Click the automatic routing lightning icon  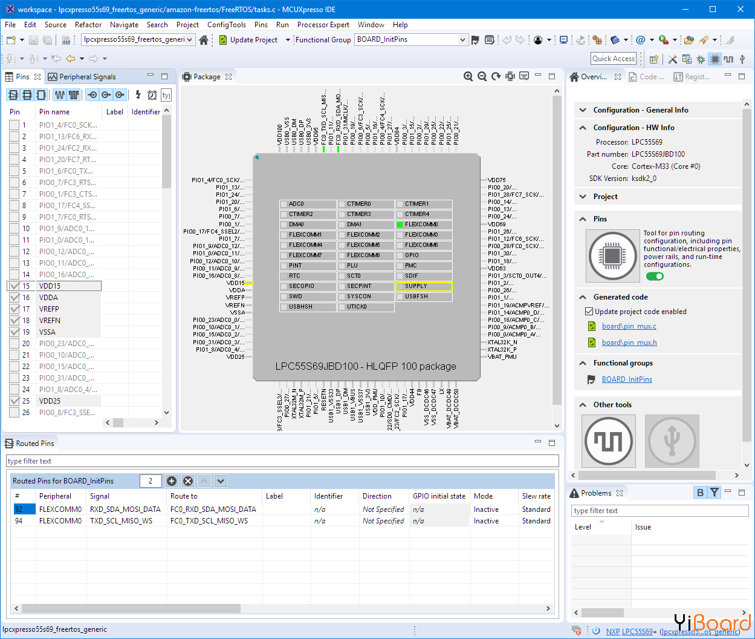(x=138, y=94)
